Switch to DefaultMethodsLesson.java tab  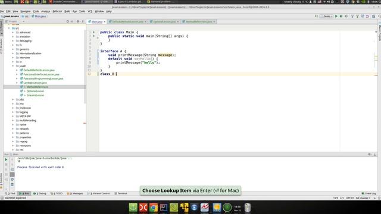coord(127,21)
